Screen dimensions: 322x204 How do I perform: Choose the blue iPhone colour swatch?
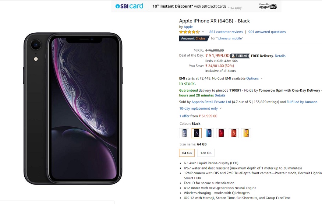click(209, 133)
